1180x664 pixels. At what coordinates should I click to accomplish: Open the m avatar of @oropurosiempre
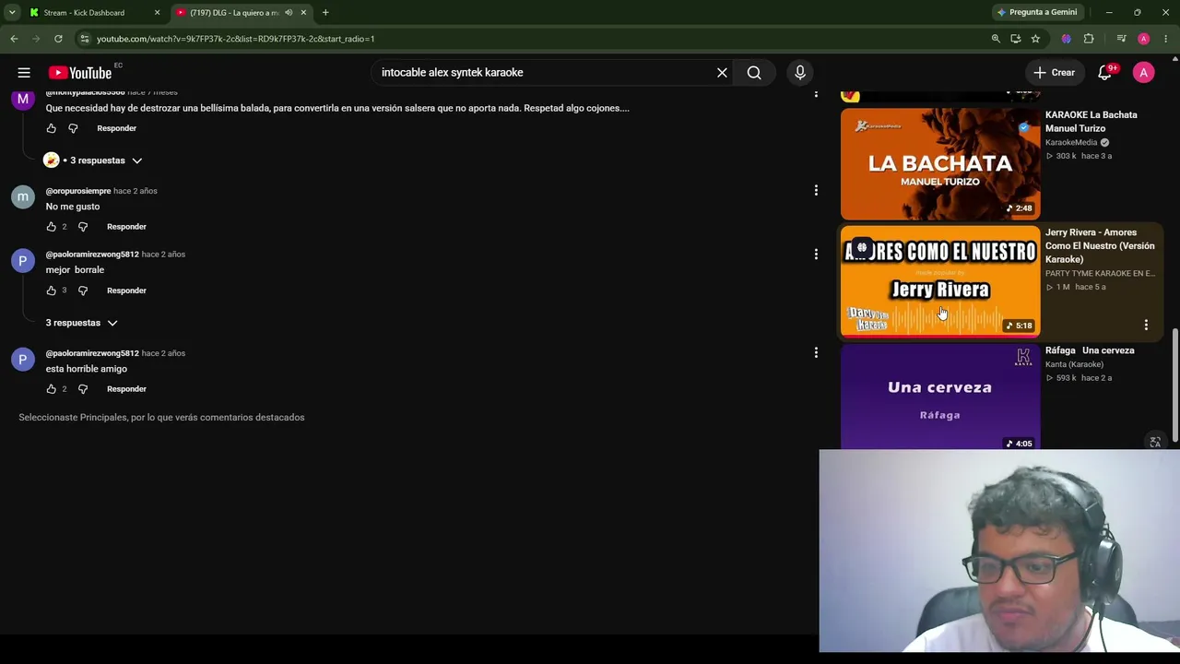[23, 197]
